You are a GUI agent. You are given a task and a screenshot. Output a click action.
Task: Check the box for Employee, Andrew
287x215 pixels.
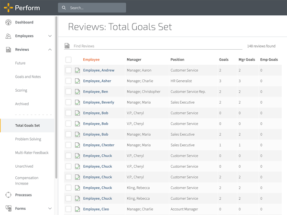click(68, 70)
